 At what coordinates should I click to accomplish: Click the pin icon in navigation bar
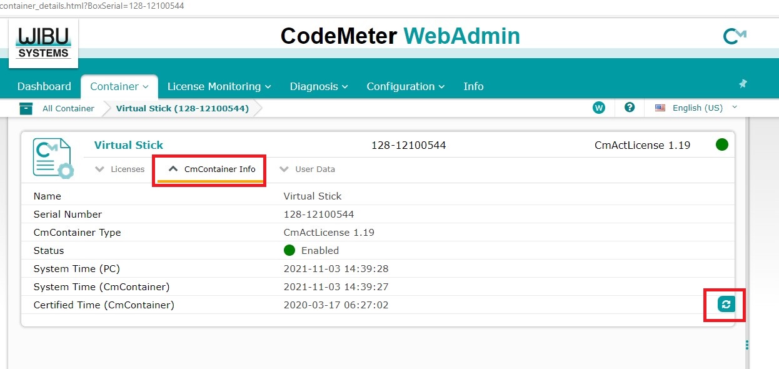(743, 84)
